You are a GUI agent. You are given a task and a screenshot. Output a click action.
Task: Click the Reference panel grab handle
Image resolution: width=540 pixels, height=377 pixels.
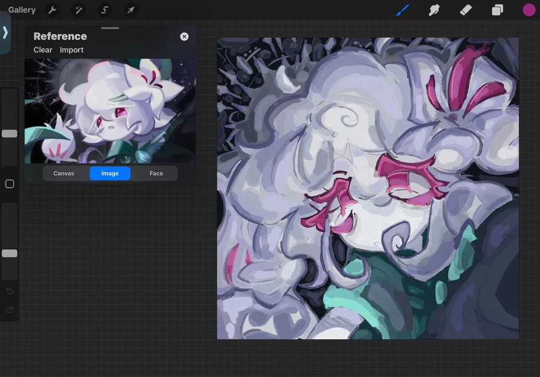click(110, 28)
